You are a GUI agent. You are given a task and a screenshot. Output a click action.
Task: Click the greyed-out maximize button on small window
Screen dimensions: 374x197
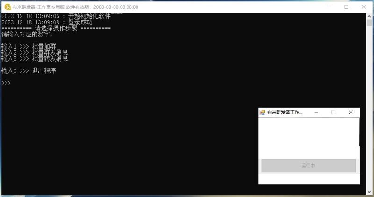(x=333, y=113)
